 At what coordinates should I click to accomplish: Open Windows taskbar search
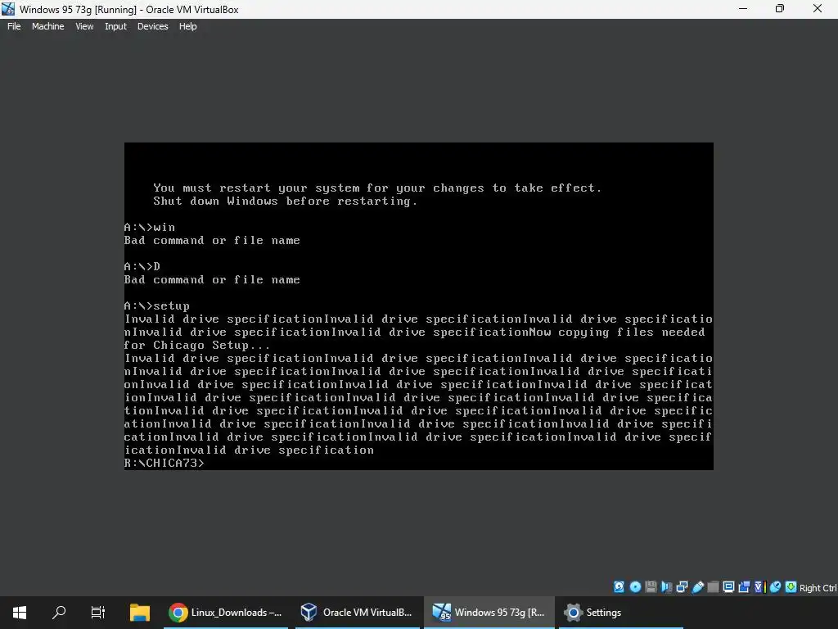click(x=59, y=613)
